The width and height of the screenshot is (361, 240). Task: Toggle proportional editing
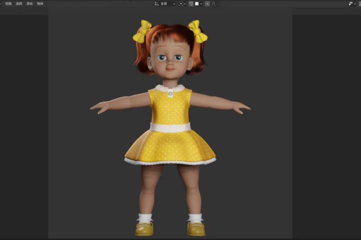pos(207,4)
